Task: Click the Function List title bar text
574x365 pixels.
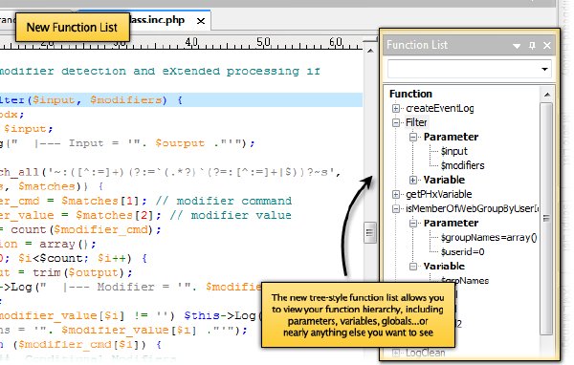Action: 417,45
